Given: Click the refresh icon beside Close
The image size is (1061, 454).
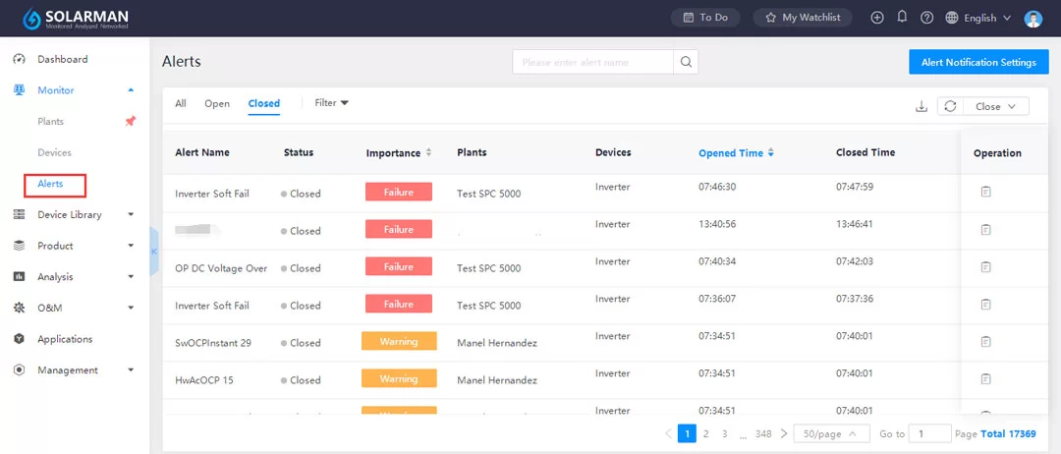Looking at the screenshot, I should click(950, 106).
